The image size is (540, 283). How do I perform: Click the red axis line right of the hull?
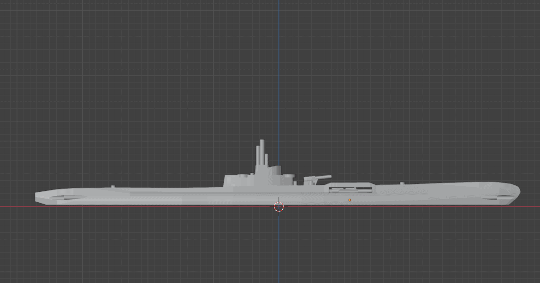pos(530,206)
